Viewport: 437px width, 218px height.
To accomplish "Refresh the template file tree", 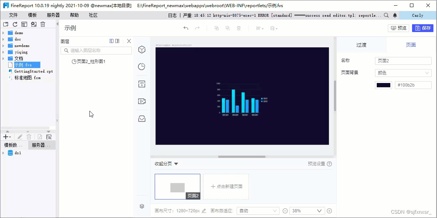I will [x=15, y=24].
